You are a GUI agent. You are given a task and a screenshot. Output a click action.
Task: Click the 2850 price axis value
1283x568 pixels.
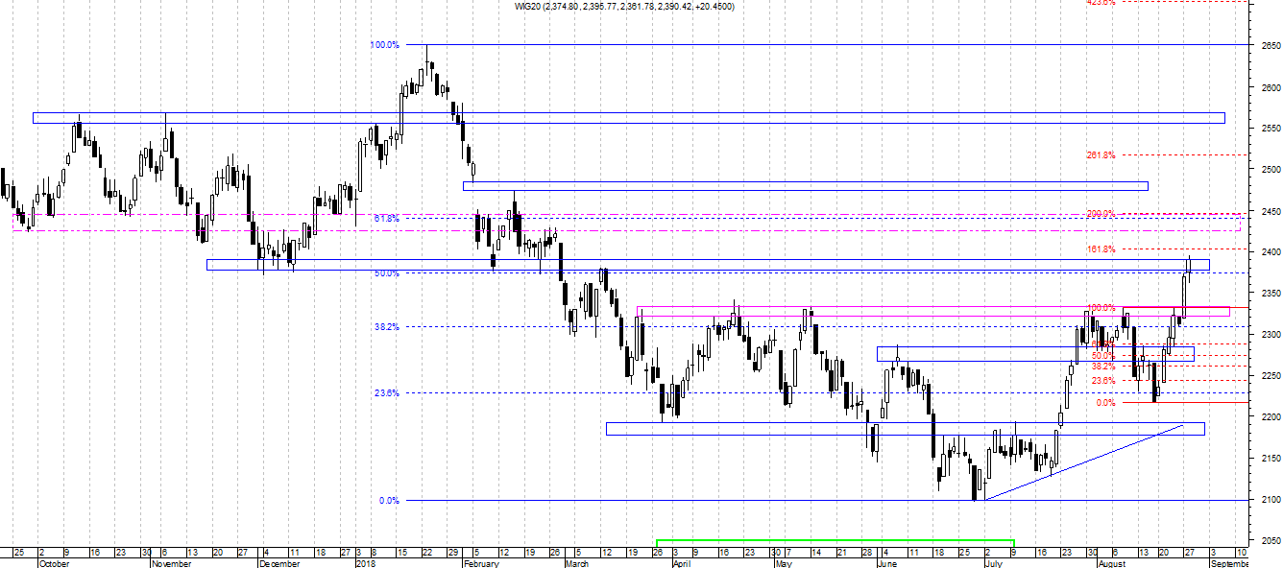click(1268, 45)
